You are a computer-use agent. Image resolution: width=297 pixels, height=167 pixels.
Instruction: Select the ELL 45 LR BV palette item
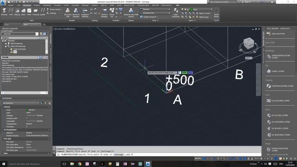[x=278, y=116]
